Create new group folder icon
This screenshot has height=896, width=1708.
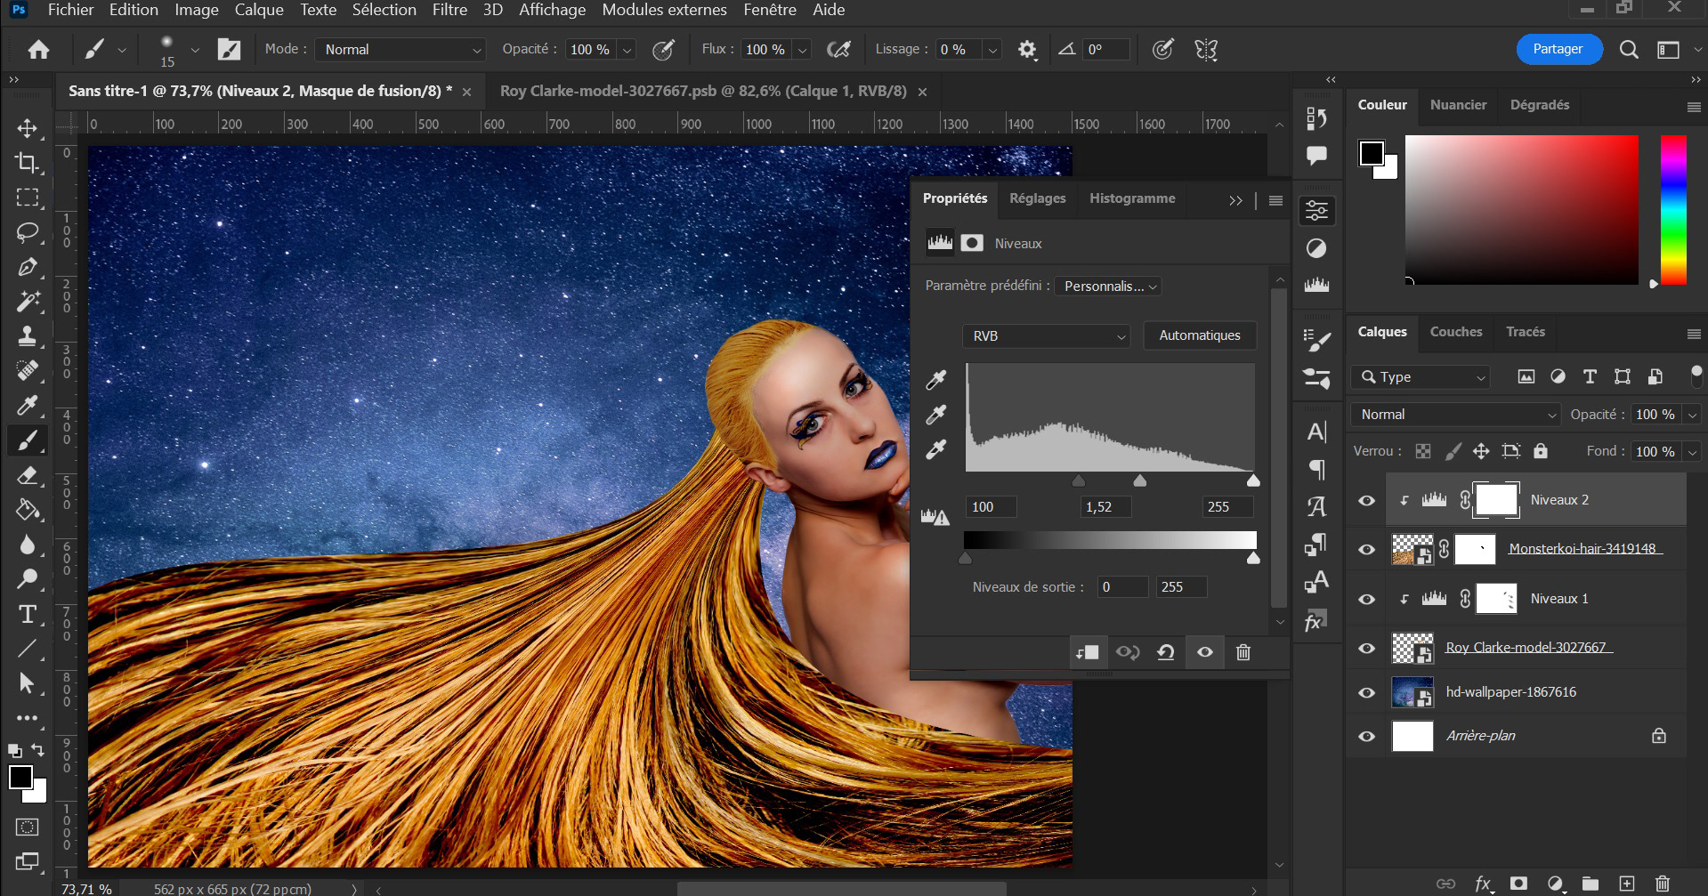[1591, 884]
